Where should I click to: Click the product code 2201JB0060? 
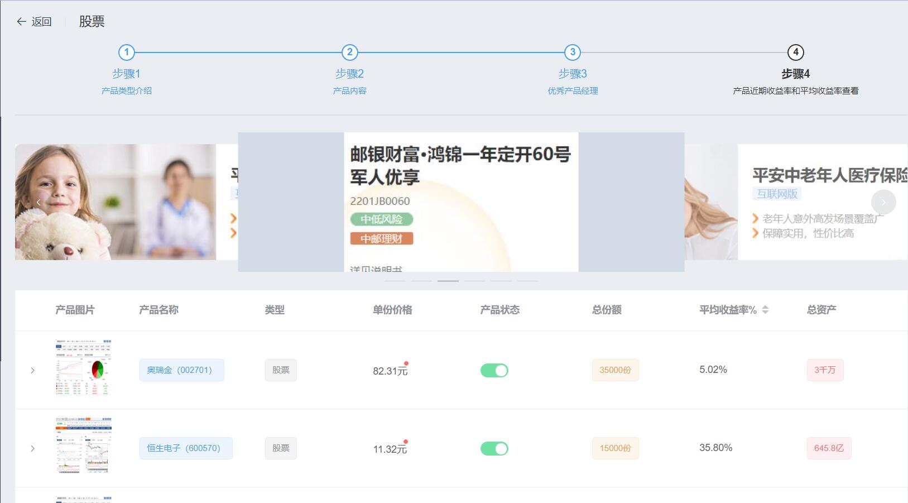[380, 202]
